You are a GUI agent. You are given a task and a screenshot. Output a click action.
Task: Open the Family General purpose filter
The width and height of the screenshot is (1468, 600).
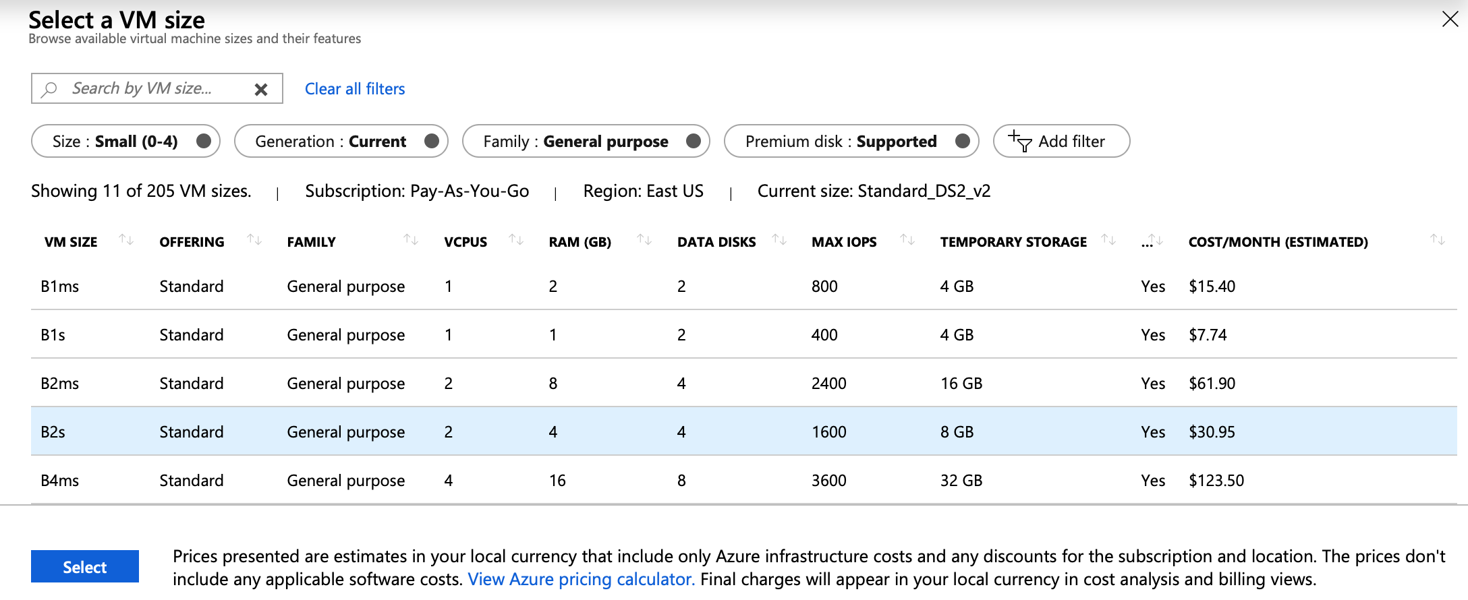[575, 142]
